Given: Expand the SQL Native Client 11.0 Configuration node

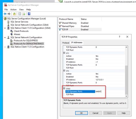Looking at the screenshot, I should pyautogui.click(x=5, y=47).
